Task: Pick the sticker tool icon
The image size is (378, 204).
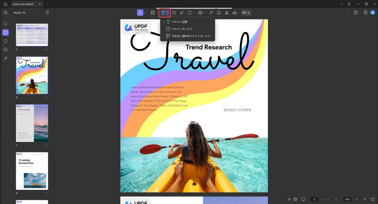Action: (x=219, y=13)
